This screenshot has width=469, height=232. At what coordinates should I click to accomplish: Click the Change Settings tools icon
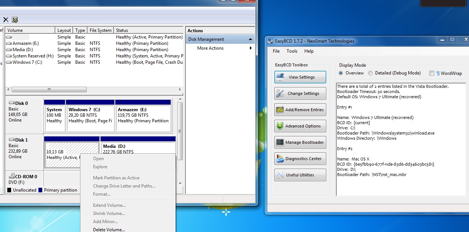pyautogui.click(x=280, y=93)
